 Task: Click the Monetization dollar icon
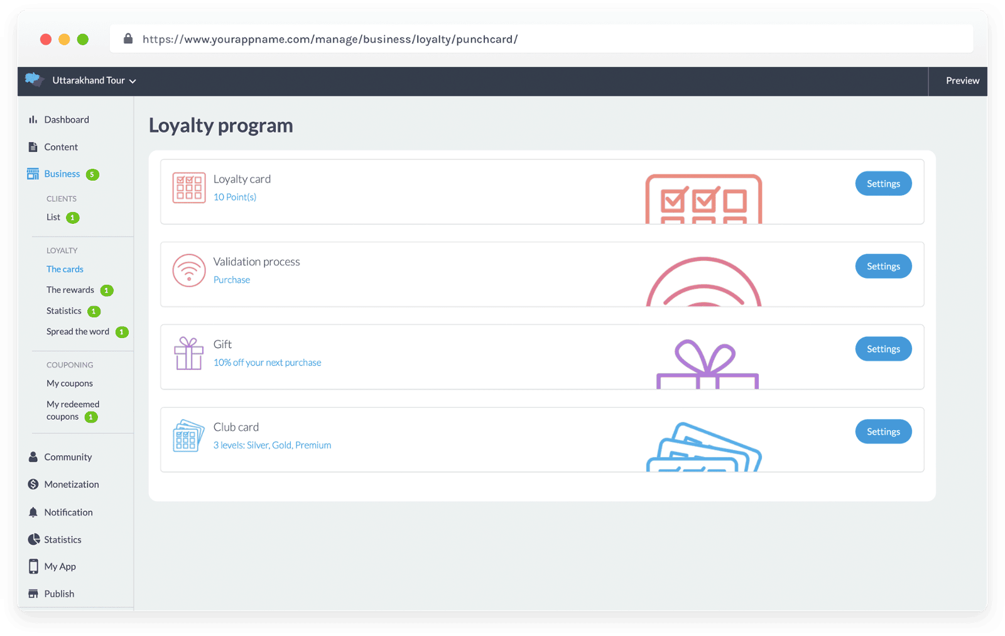pos(33,484)
